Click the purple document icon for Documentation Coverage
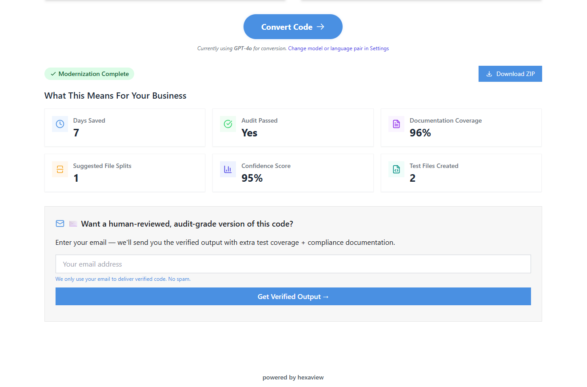This screenshot has height=387, width=587. 396,124
